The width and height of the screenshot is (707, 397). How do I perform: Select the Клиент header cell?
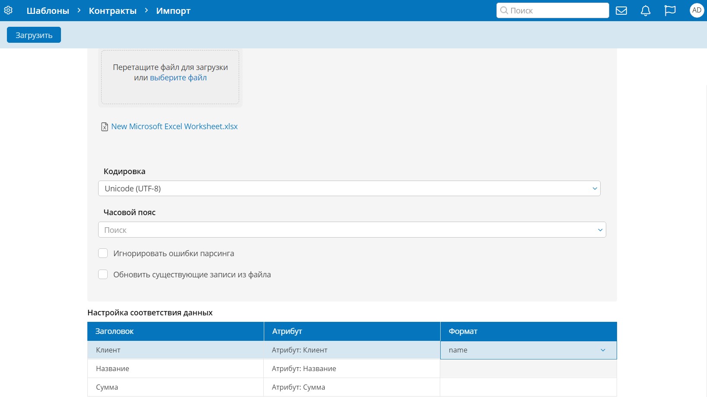point(176,350)
